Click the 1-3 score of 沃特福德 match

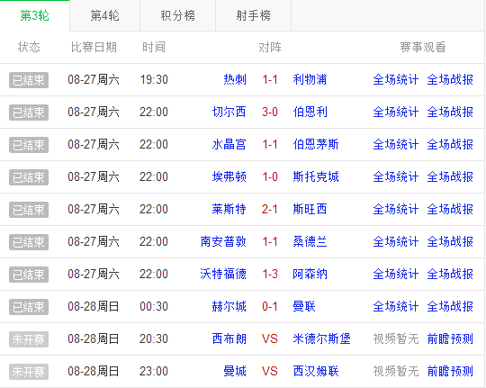point(270,275)
